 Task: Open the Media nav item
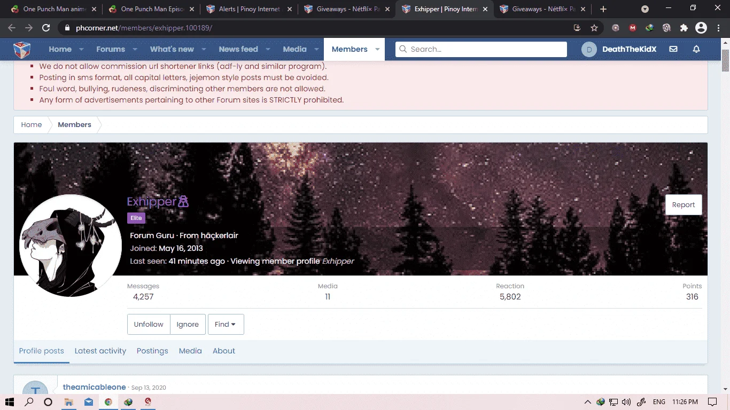pos(294,49)
